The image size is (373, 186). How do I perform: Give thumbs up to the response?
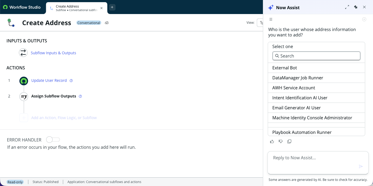[272, 141]
